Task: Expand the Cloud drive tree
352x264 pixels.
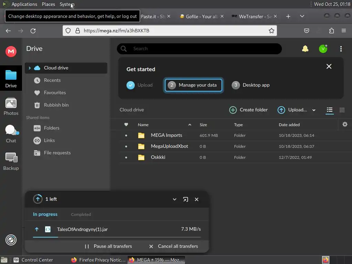Action: [x=30, y=68]
